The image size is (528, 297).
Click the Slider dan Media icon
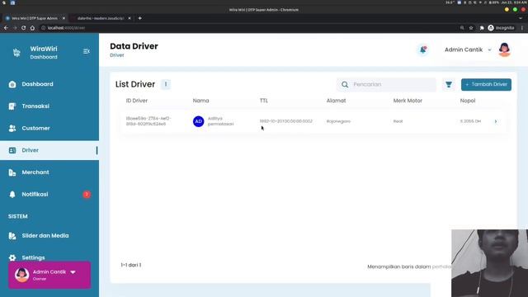pos(12,236)
